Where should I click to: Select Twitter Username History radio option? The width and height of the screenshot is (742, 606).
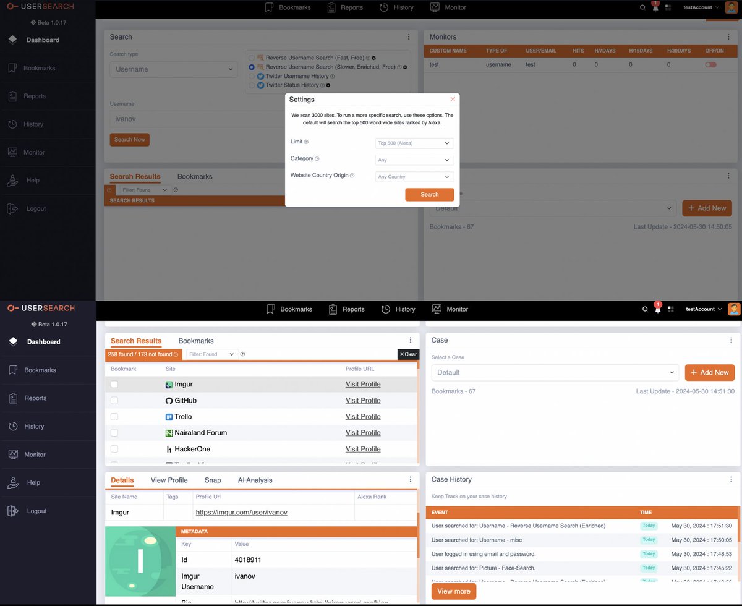click(x=252, y=76)
